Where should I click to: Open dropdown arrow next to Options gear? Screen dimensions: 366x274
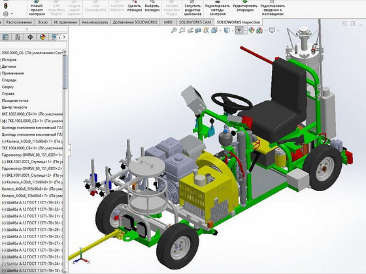(12, 14)
